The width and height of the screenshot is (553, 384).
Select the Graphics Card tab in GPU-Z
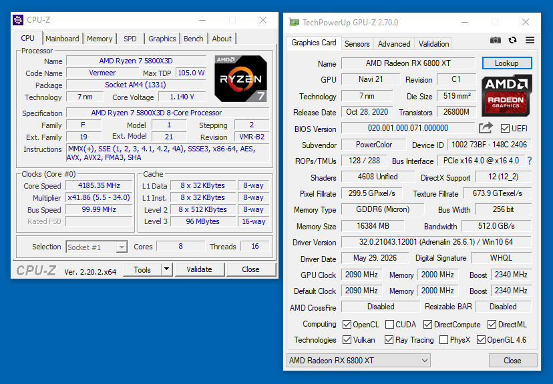point(313,43)
